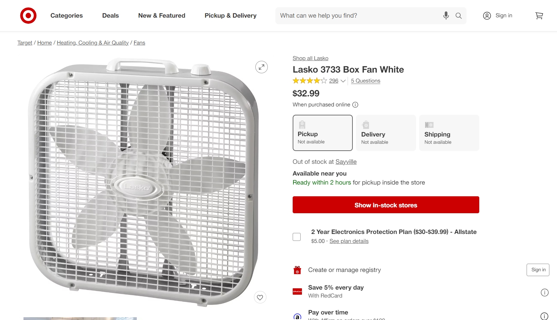
Task: Click the search input field
Action: [358, 16]
